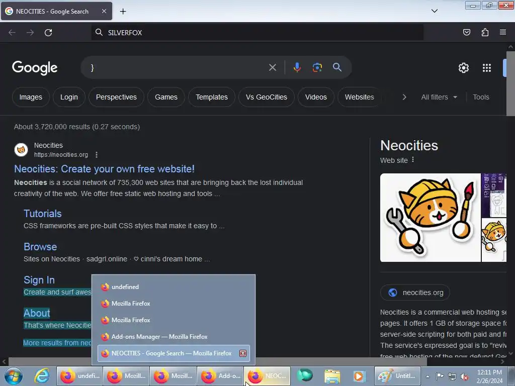Select the Videos filter chip

click(x=316, y=97)
